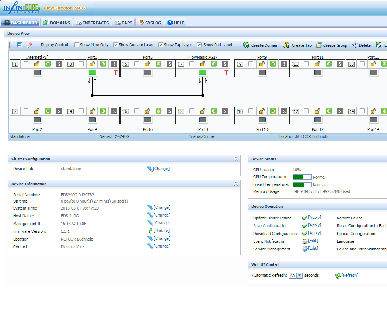Viewport: 387px width, 332px height.
Task: Open the Syslog tab
Action: 150,23
